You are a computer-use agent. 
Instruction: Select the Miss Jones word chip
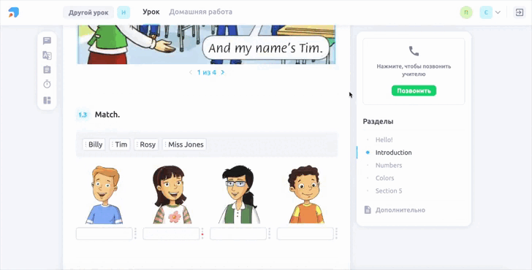(x=184, y=144)
